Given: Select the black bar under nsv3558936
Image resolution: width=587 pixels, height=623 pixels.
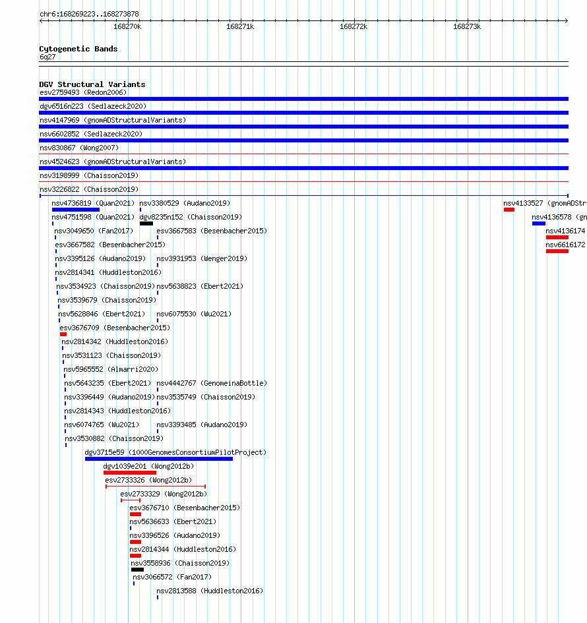Looking at the screenshot, I should click(137, 570).
